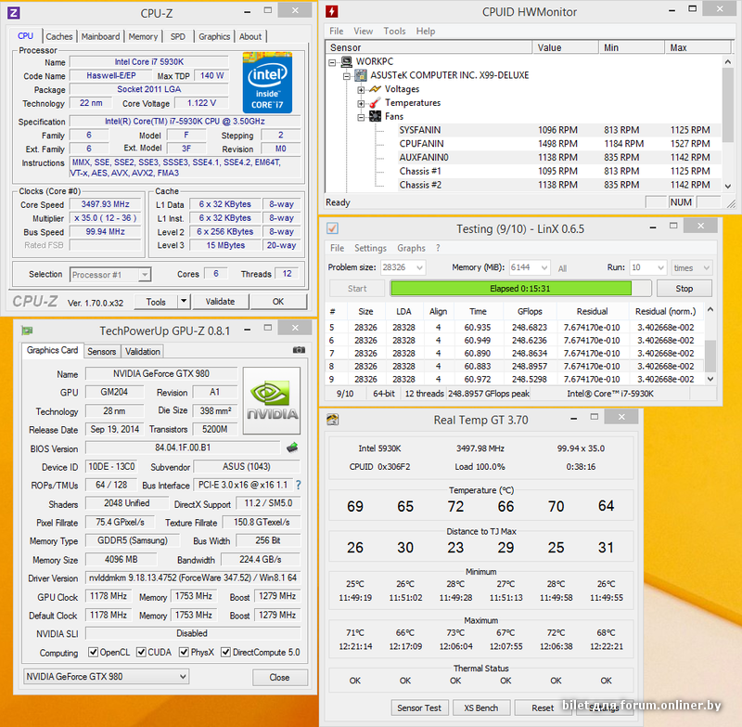Screen dimensions: 742x727
Task: Open the Processor #1 selection dropdown
Action: click(145, 275)
